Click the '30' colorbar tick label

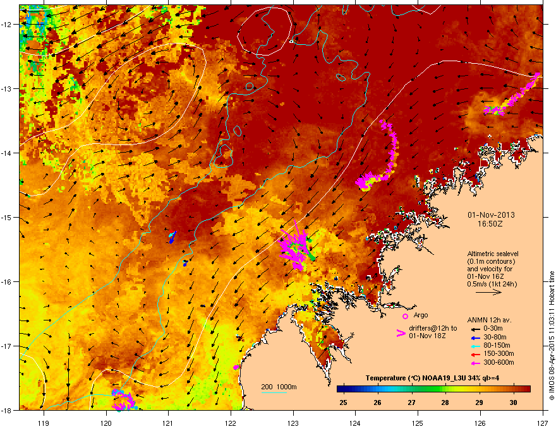(x=513, y=403)
